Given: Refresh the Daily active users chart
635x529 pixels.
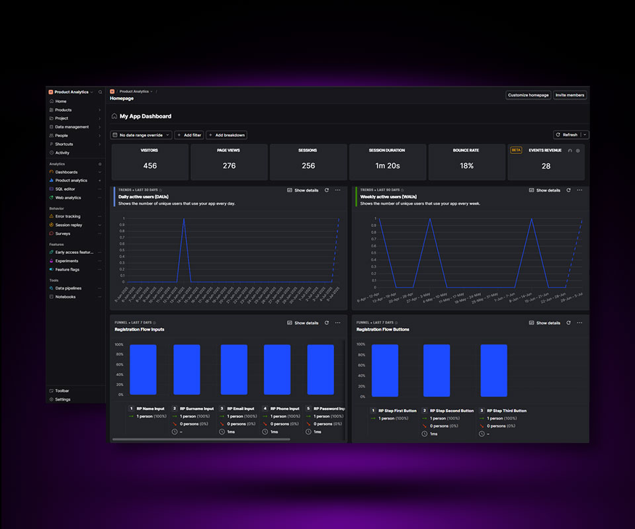Looking at the screenshot, I should click(326, 190).
